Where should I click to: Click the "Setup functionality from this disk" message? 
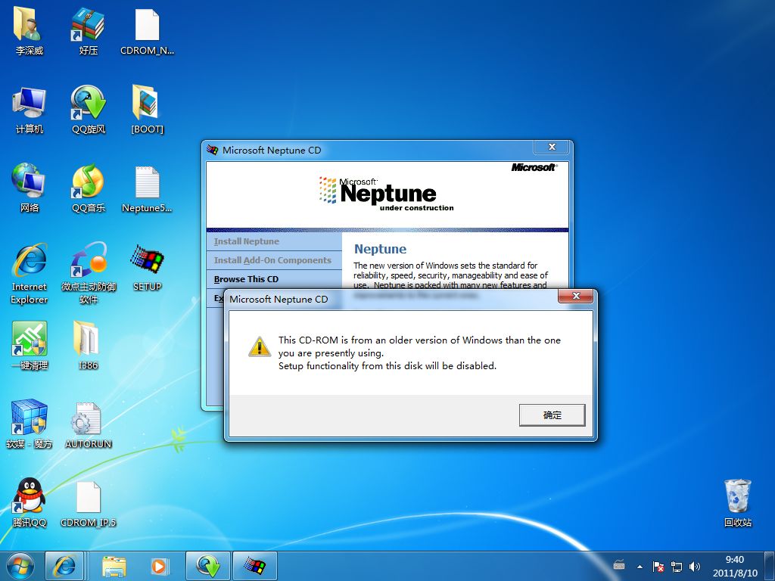[x=387, y=366]
